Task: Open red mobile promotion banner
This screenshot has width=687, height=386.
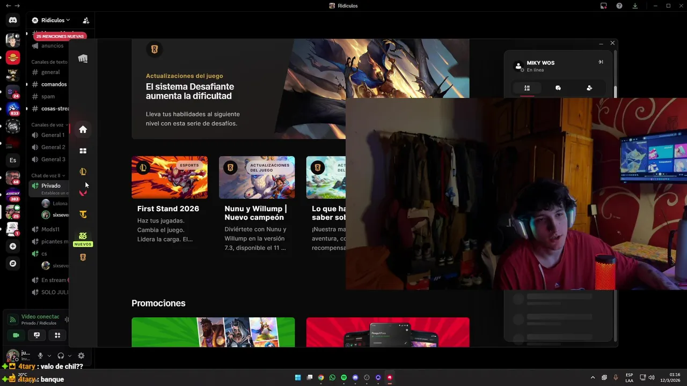Action: [388, 332]
